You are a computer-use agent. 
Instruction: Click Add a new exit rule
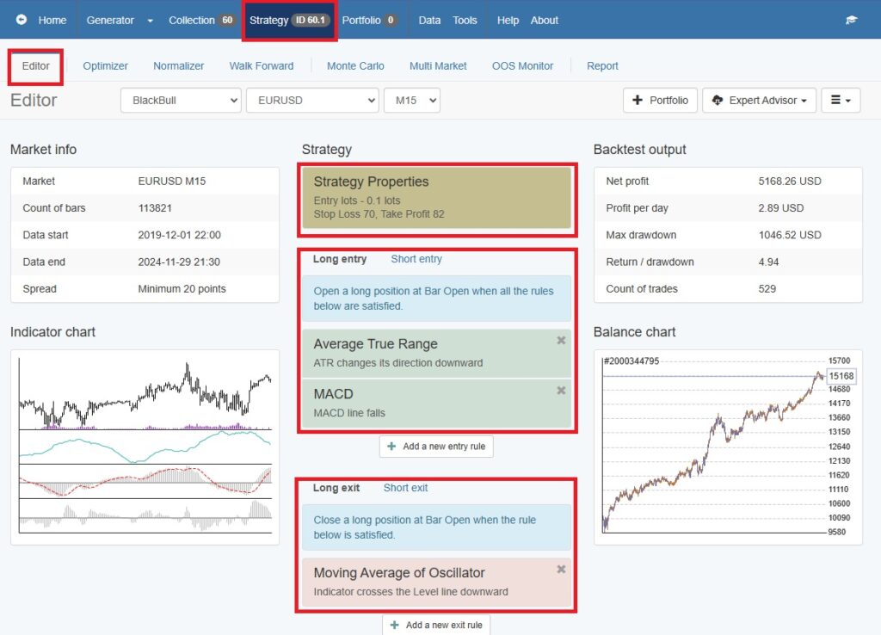436,625
